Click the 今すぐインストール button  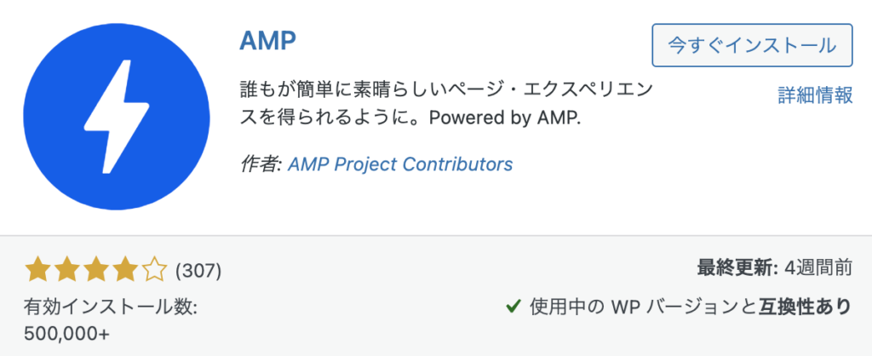coord(752,45)
